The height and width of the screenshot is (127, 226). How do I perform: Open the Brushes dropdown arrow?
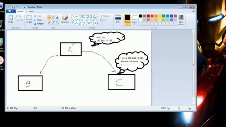click(65, 24)
